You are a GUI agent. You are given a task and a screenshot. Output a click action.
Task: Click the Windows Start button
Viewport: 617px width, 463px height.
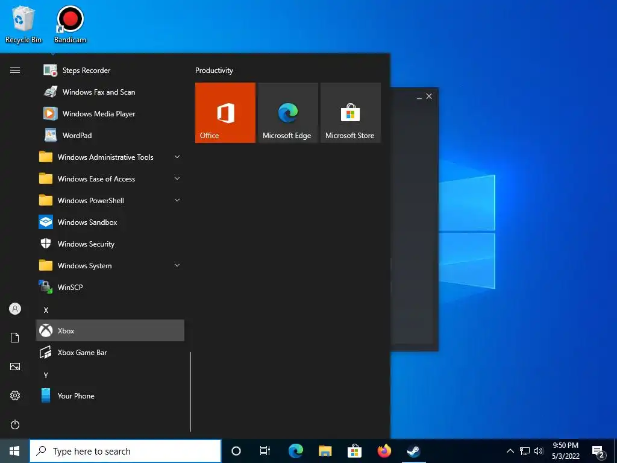click(14, 451)
